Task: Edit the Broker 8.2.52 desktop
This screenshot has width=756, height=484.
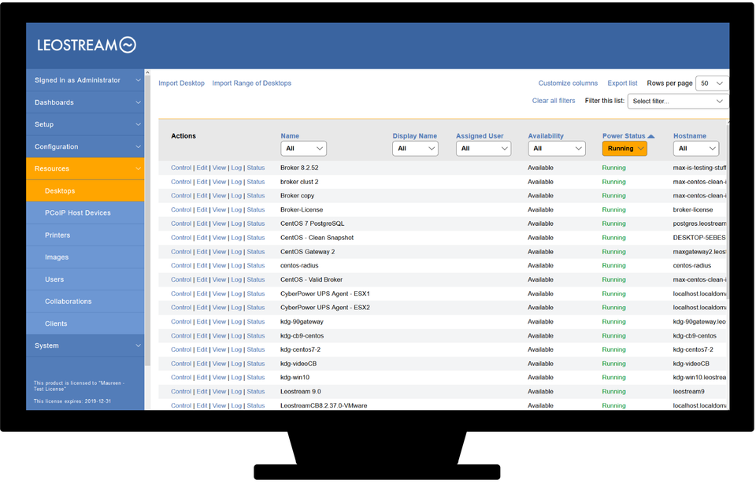Action: coord(202,168)
